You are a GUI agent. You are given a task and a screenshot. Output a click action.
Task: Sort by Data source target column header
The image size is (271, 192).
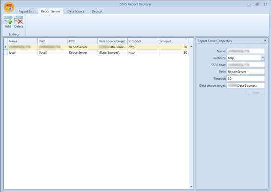112,41
